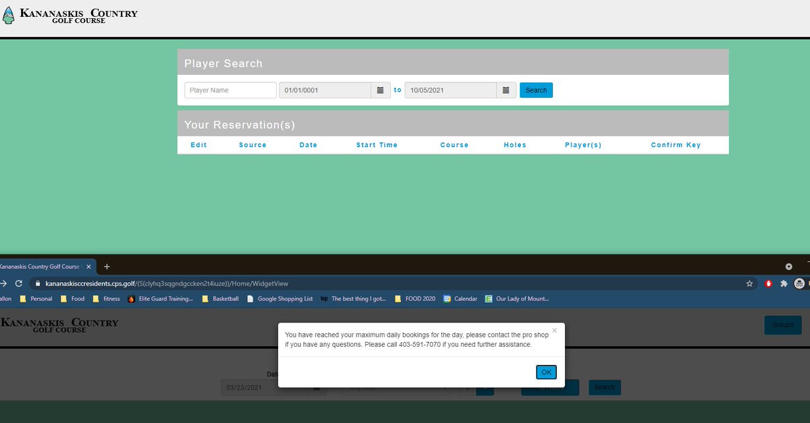Image resolution: width=810 pixels, height=423 pixels.
Task: Open the Food bookmarks folder
Action: tap(72, 299)
